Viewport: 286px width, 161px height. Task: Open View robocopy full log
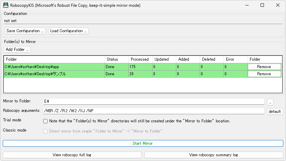point(72,155)
